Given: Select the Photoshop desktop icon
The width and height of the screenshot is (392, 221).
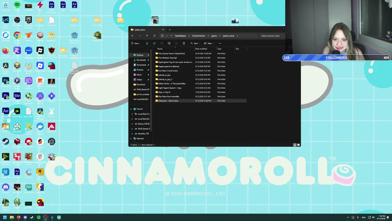Looking at the screenshot, I should click(6, 81).
